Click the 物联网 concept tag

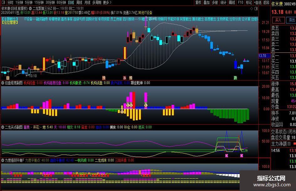(x=162, y=19)
